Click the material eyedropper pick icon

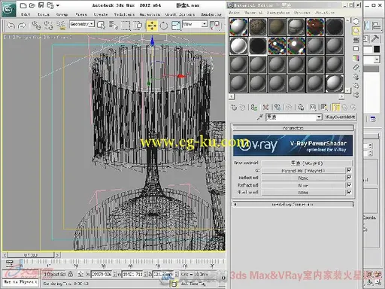point(260,117)
